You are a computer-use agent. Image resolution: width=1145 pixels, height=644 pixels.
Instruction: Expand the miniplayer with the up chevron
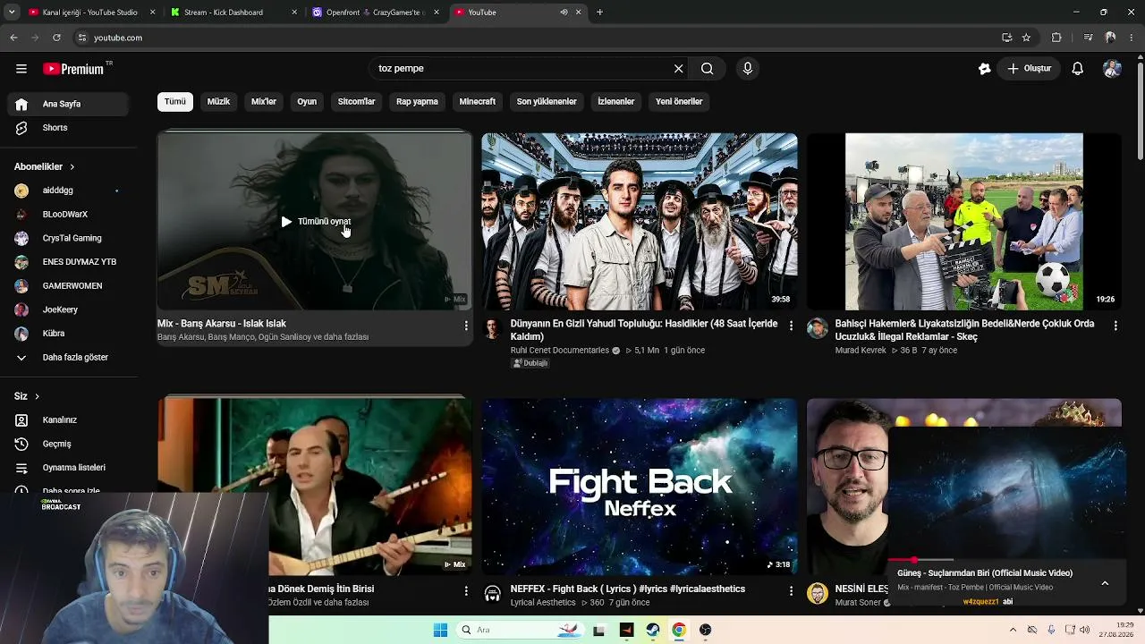click(1105, 583)
